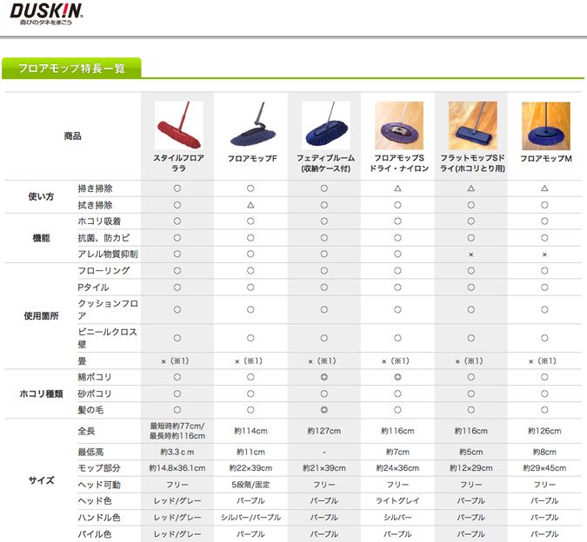Click the シルバー/パープル handle color cell
Screen dimensions: 587x542
(x=250, y=518)
